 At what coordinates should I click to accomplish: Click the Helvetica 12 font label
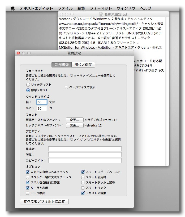(93, 125)
